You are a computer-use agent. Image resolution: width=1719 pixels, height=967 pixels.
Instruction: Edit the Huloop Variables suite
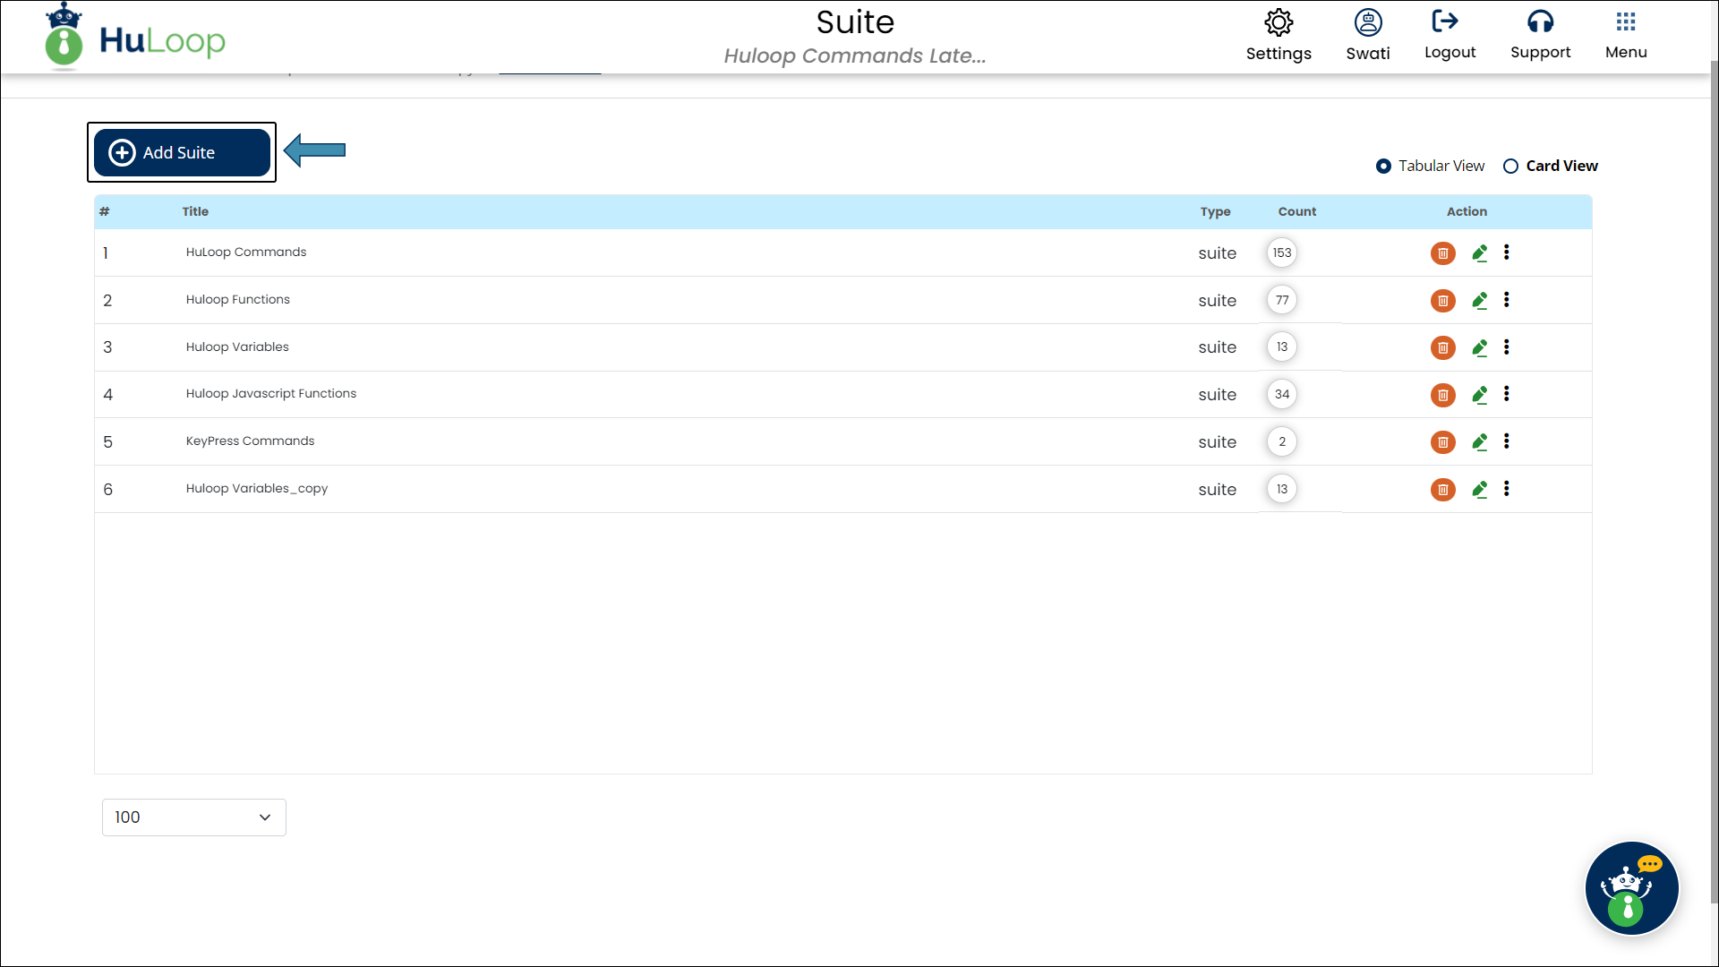[1480, 347]
